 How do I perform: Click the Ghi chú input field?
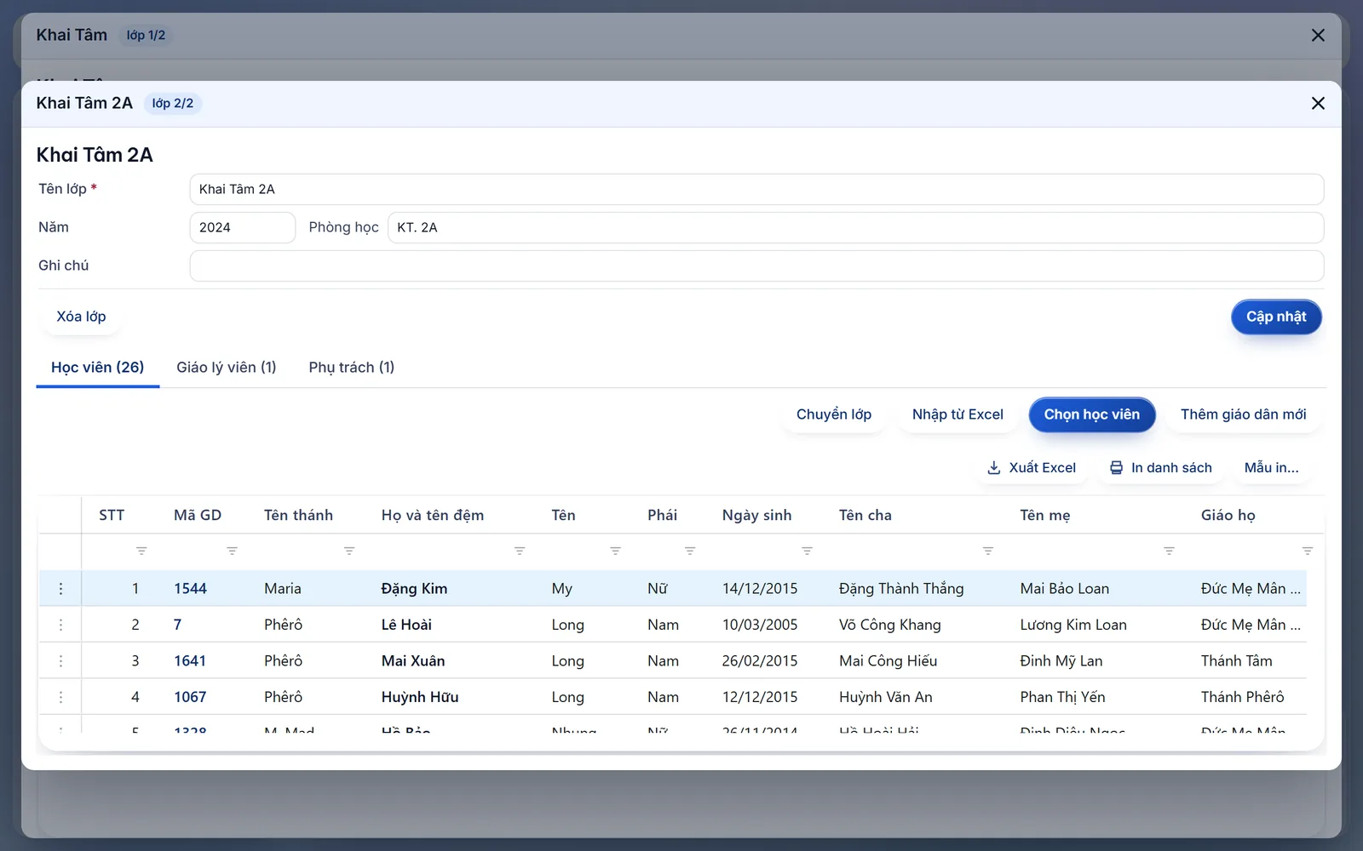(x=756, y=266)
